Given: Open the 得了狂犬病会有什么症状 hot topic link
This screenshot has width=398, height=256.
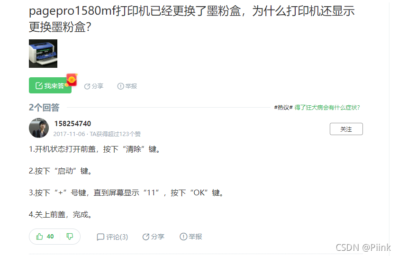Looking at the screenshot, I should point(327,108).
